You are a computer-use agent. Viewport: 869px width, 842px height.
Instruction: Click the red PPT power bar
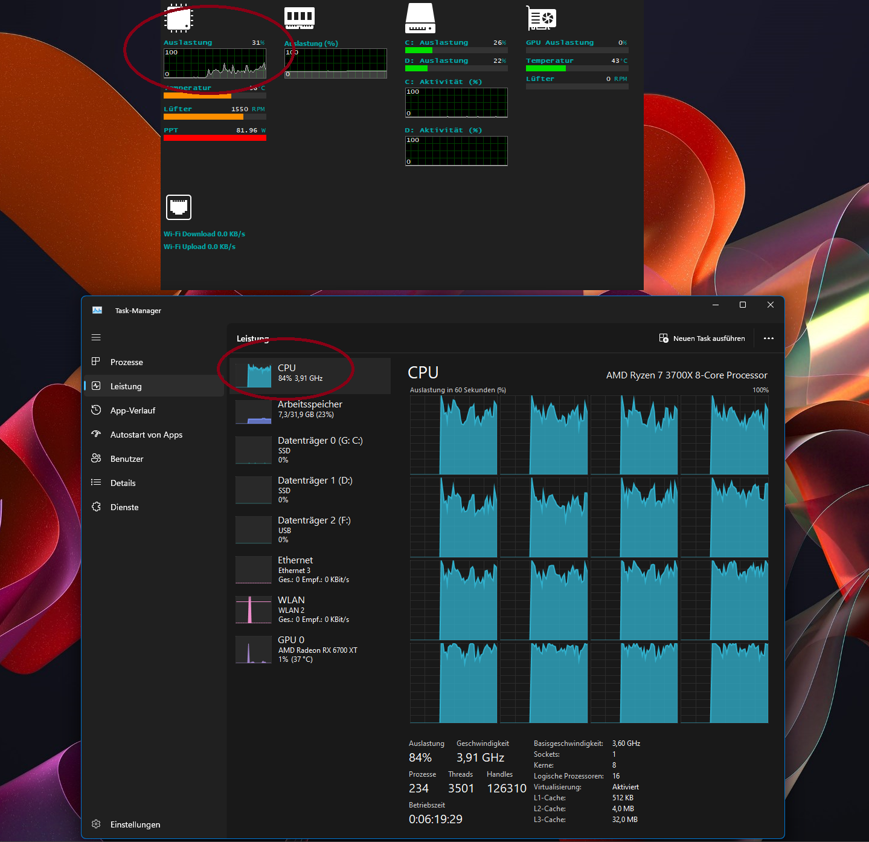tap(215, 138)
